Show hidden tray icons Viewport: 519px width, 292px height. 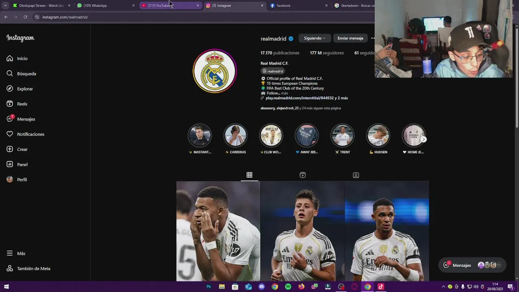443,287
